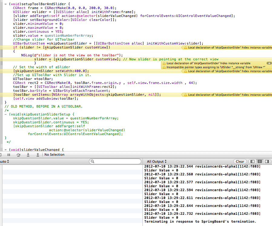Click the sliderValueChanged method declaration

click(x=34, y=150)
